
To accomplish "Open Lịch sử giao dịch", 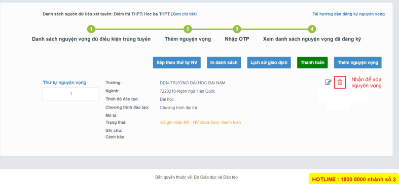I will [269, 63].
